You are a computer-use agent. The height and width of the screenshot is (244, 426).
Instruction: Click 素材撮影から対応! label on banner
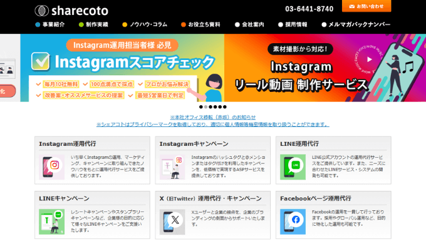[300, 49]
